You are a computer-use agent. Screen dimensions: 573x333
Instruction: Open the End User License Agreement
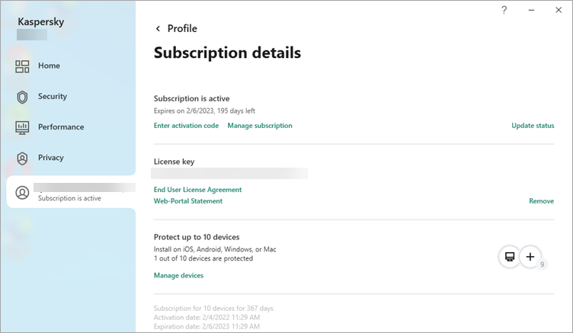(197, 190)
